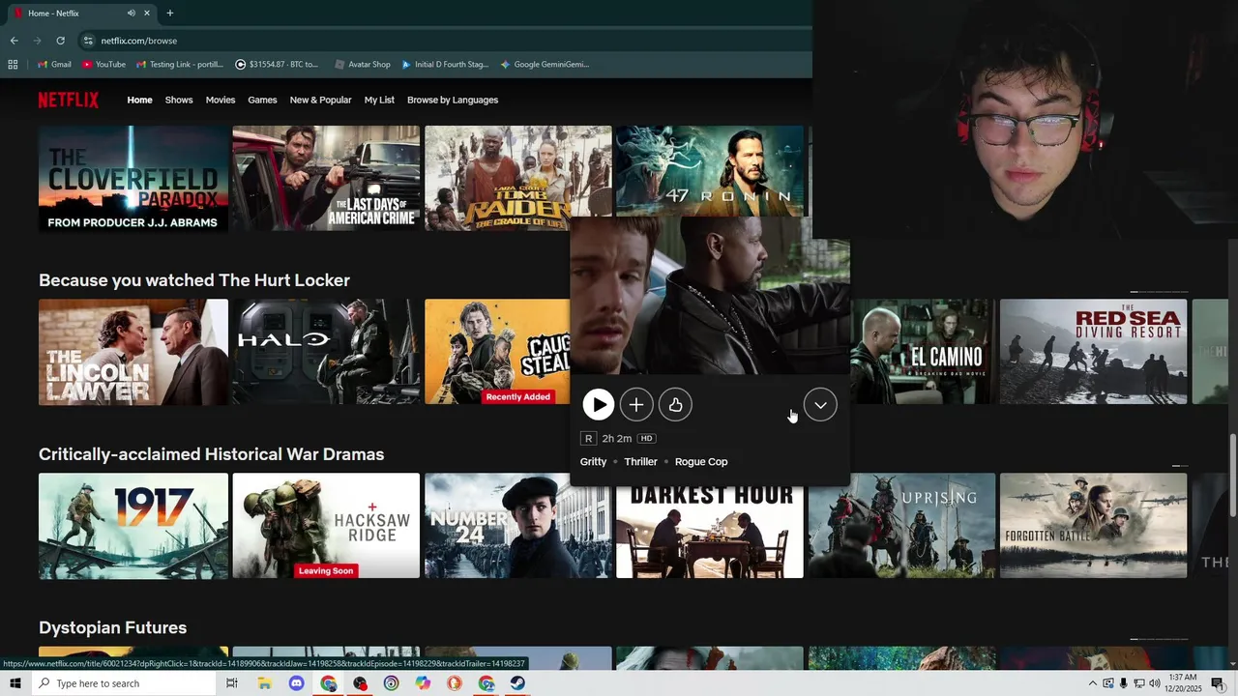The width and height of the screenshot is (1238, 696).
Task: Go to the Shows section
Action: 179,100
